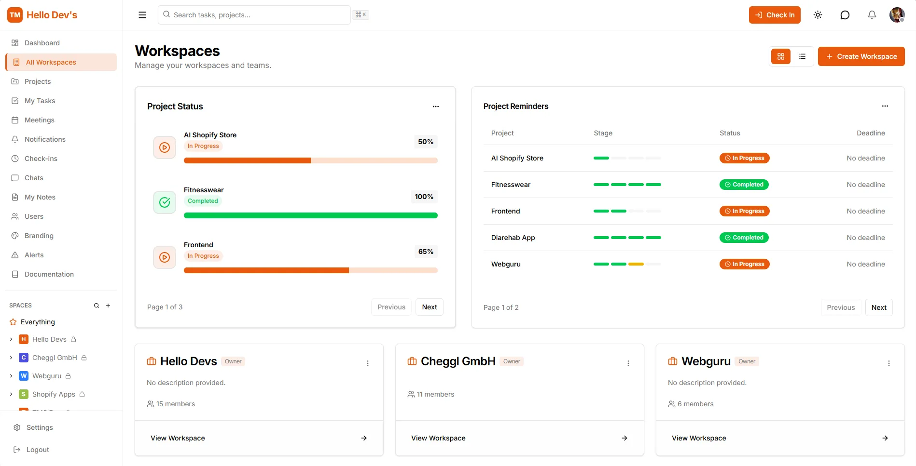Go to next page of Project Status
The width and height of the screenshot is (916, 466).
click(430, 307)
